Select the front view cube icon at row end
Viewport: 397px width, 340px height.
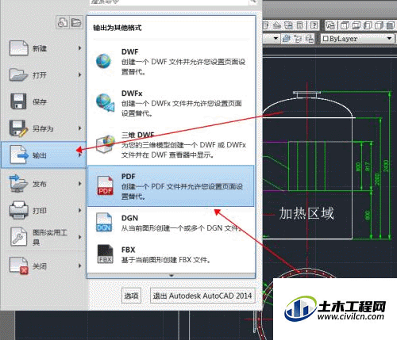click(390, 25)
